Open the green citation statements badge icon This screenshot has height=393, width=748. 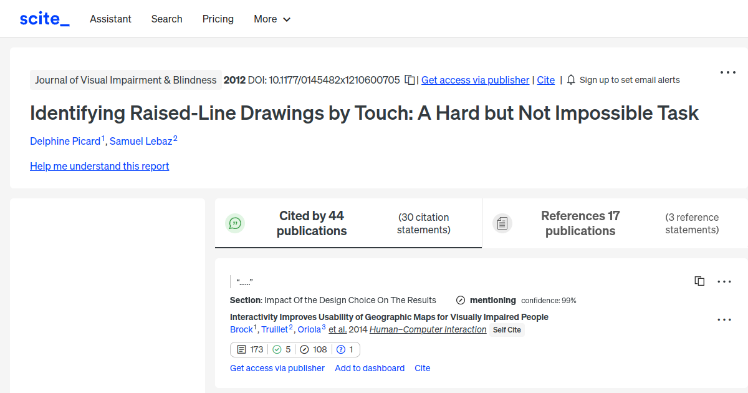coord(234,223)
